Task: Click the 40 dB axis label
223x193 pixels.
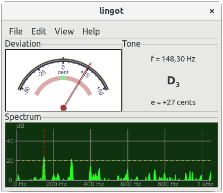Action: click(10, 141)
